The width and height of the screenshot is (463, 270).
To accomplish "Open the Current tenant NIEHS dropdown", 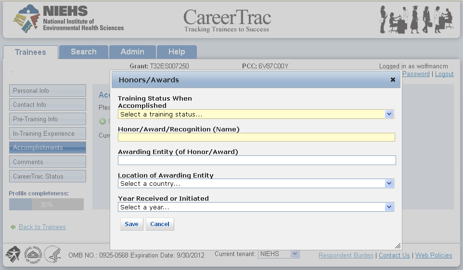I will pos(279,254).
